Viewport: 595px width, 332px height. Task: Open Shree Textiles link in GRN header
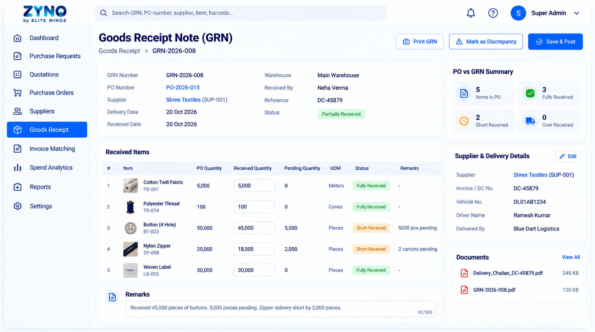pos(183,100)
